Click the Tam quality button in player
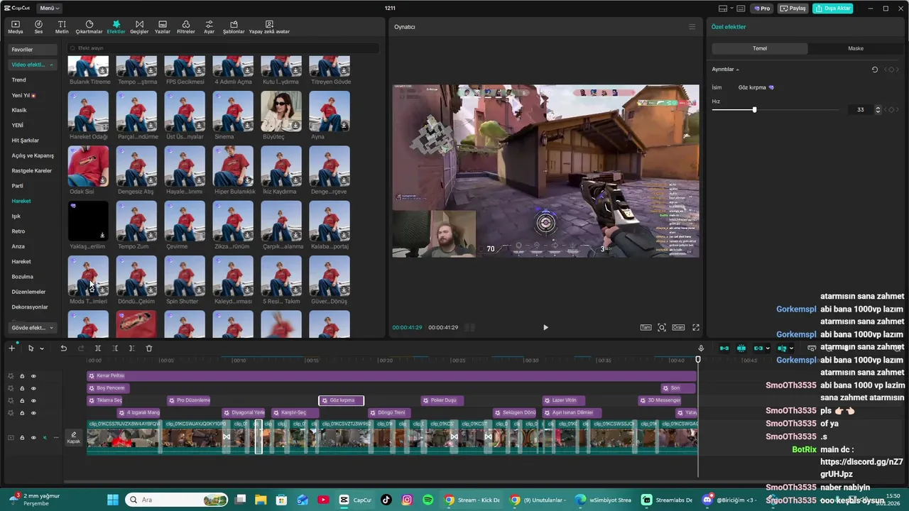909x511 pixels. pos(646,327)
